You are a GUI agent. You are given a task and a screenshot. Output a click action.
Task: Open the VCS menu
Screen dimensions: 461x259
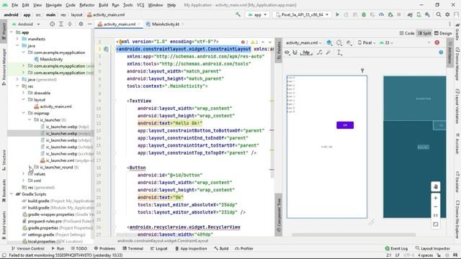(x=140, y=5)
